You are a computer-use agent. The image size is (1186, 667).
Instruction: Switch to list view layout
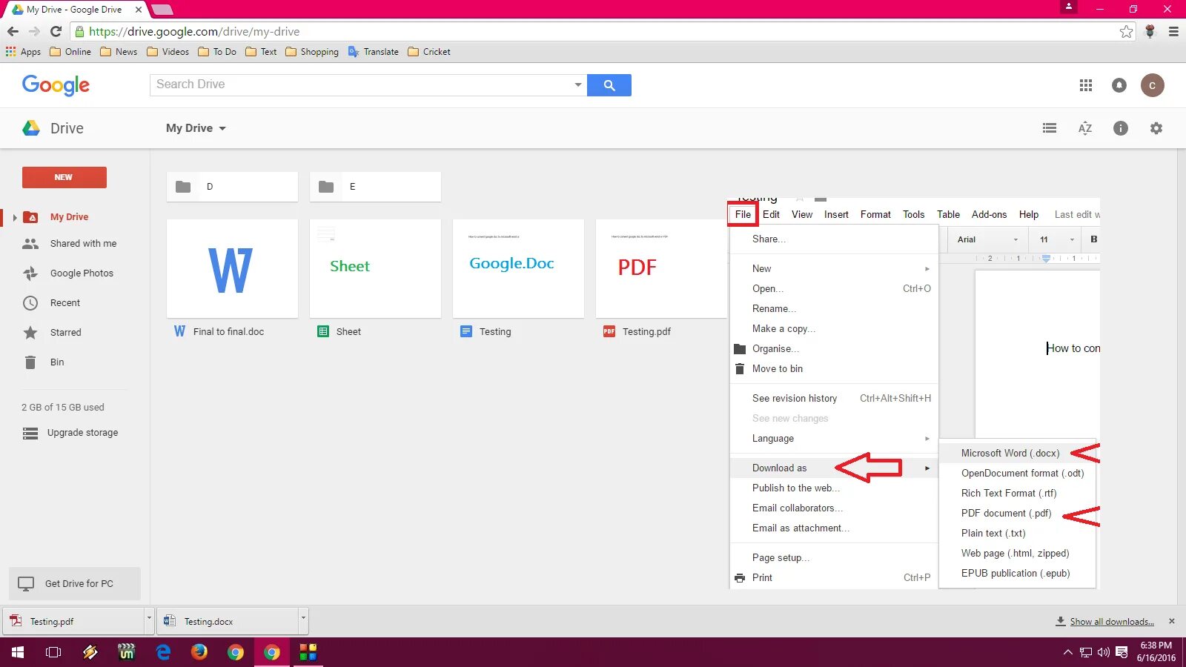pyautogui.click(x=1050, y=128)
